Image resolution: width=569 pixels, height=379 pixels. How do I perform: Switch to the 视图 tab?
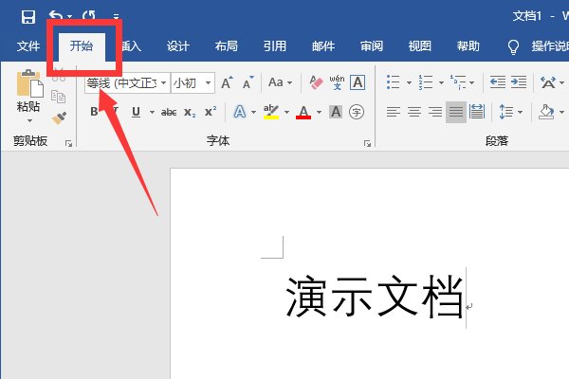[419, 46]
